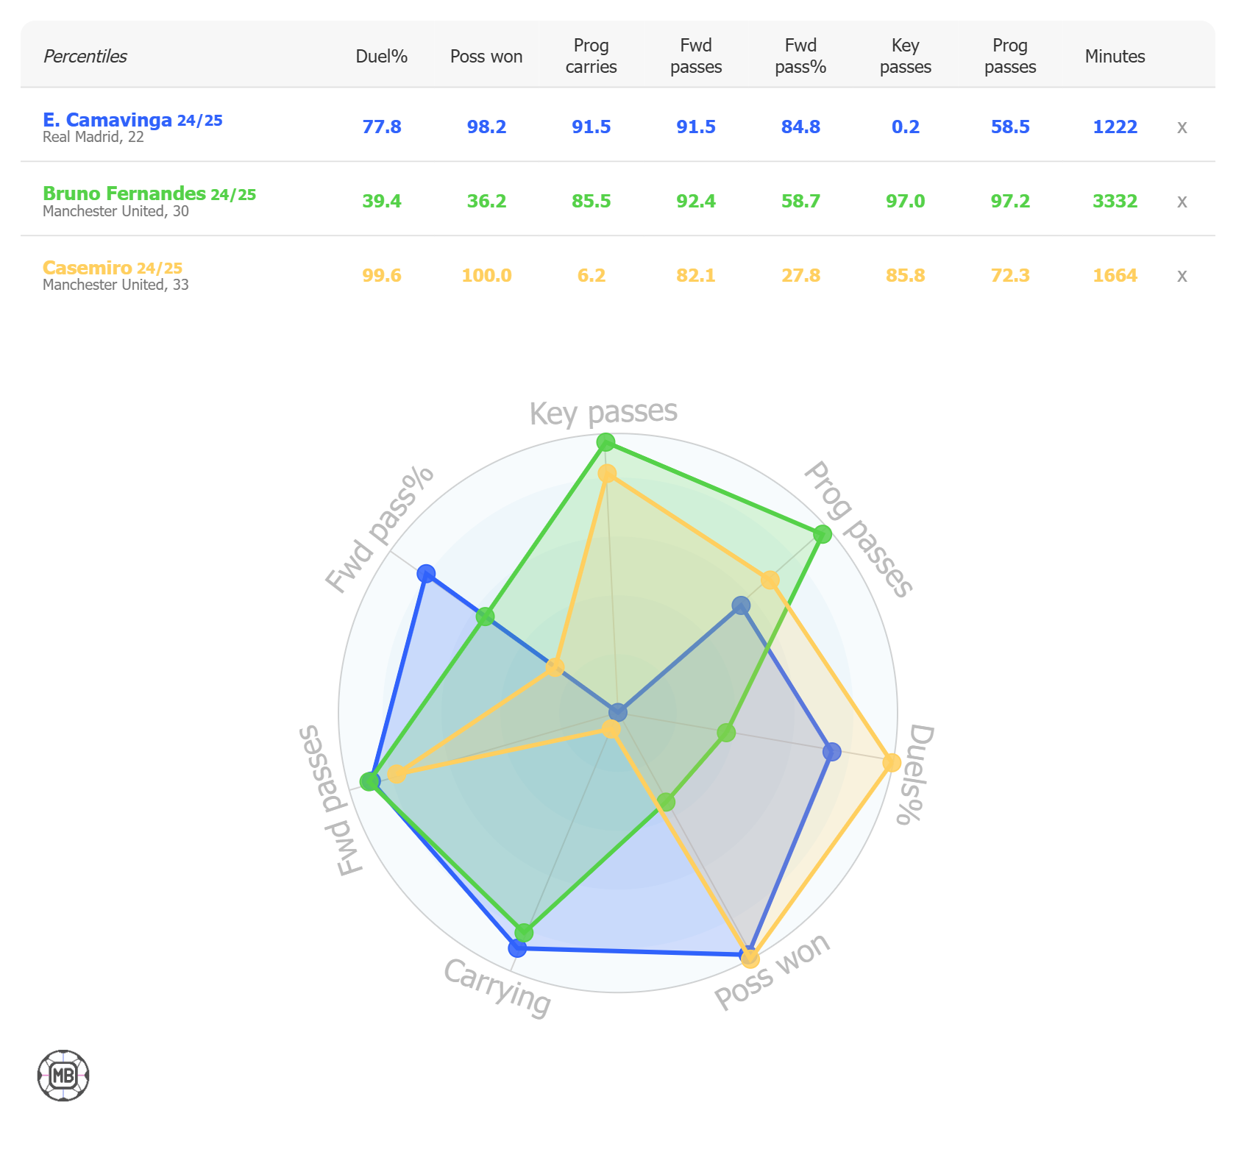Click blue Carrying point on radar

pyautogui.click(x=517, y=948)
